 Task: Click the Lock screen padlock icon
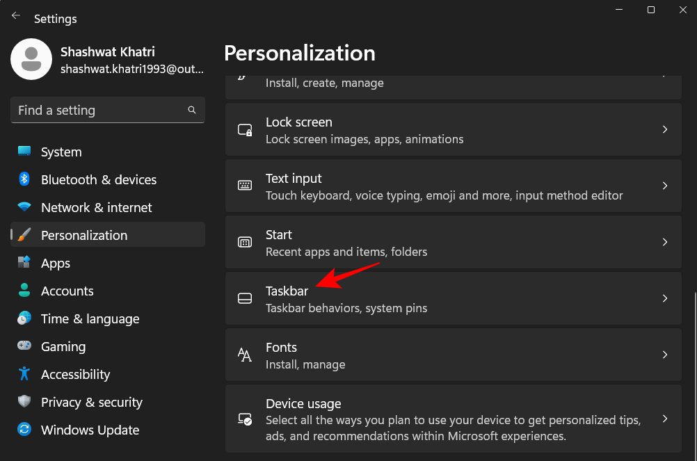point(244,130)
